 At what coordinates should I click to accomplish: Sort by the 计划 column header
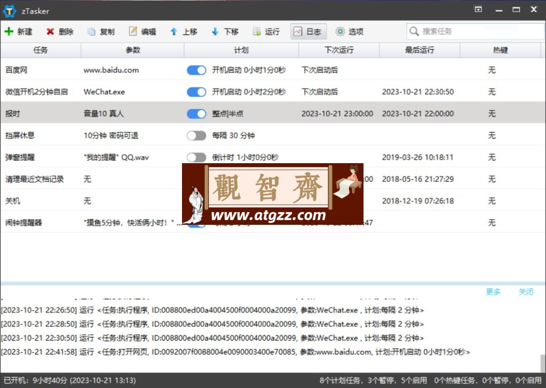(241, 50)
